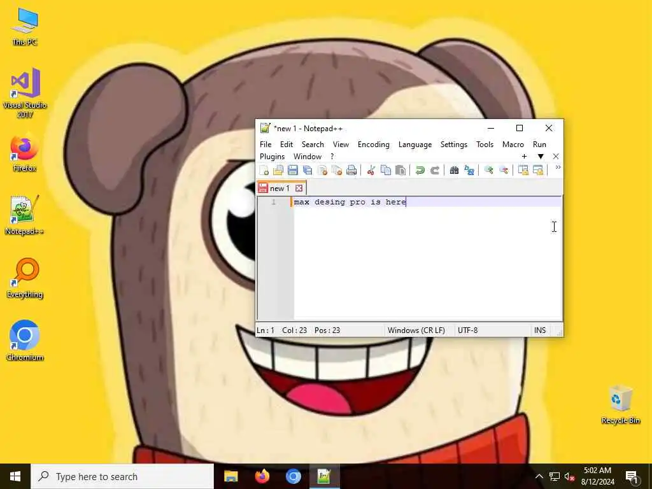Open the File menu
This screenshot has height=489, width=652.
pos(266,145)
